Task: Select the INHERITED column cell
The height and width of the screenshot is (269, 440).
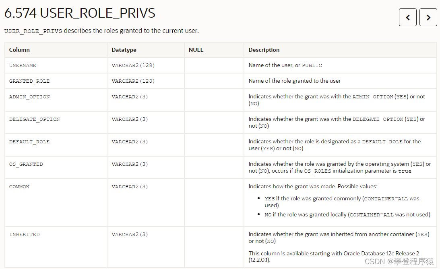Action: pyautogui.click(x=24, y=234)
